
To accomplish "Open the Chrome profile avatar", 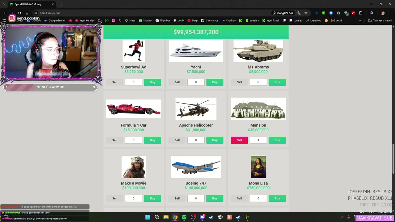I will pos(383,13).
